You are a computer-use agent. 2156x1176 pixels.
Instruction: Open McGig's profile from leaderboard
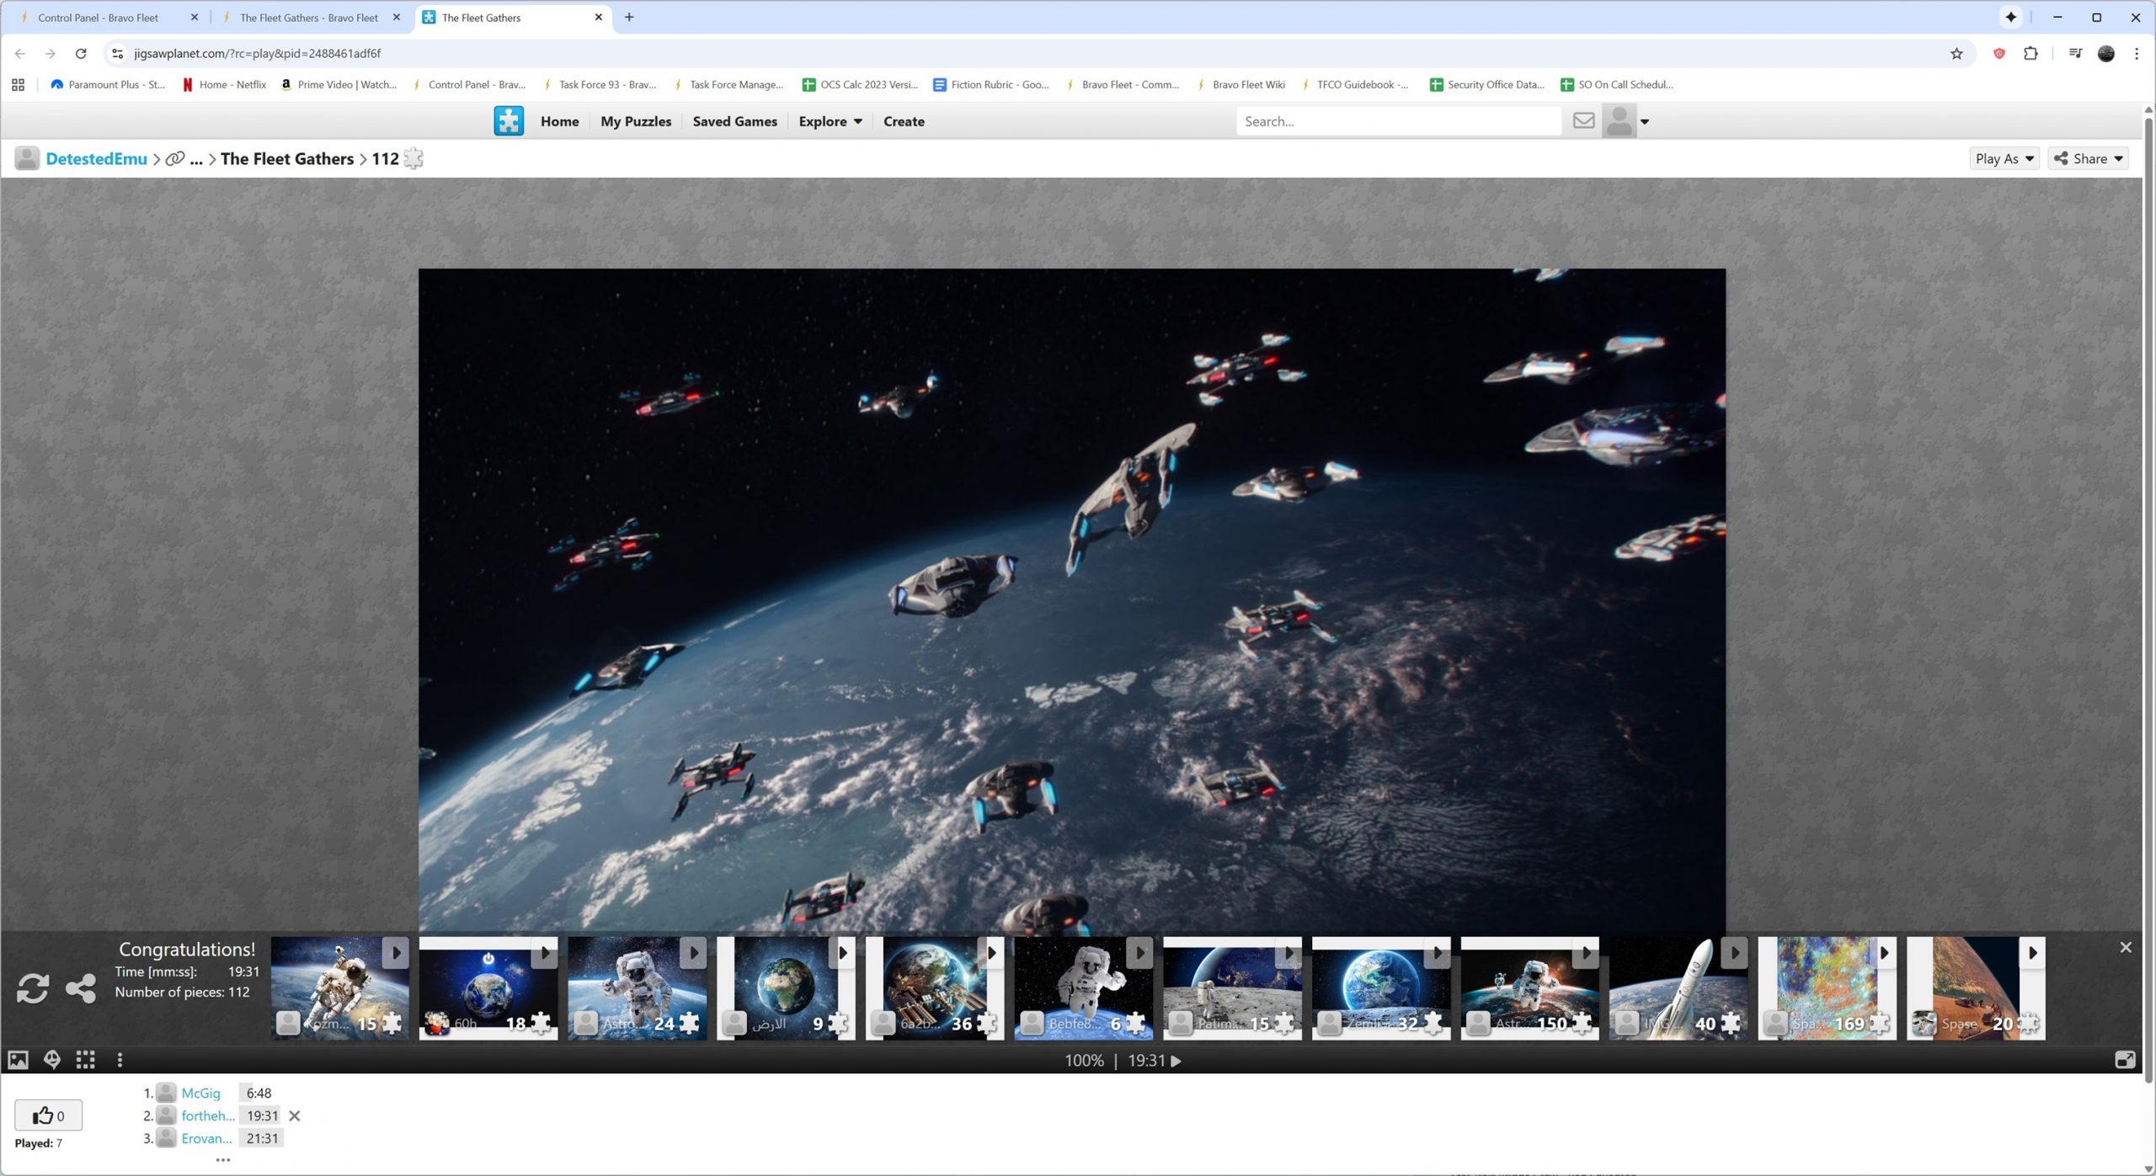pyautogui.click(x=200, y=1093)
